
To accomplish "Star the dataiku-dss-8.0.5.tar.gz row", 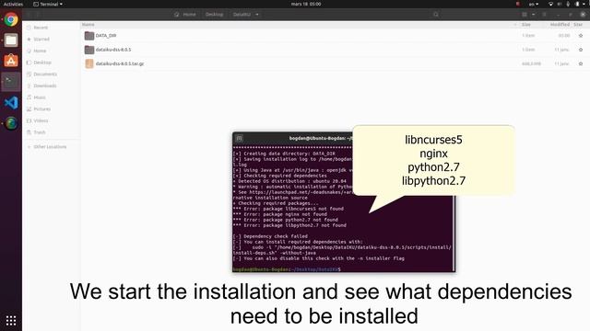I will (x=581, y=63).
